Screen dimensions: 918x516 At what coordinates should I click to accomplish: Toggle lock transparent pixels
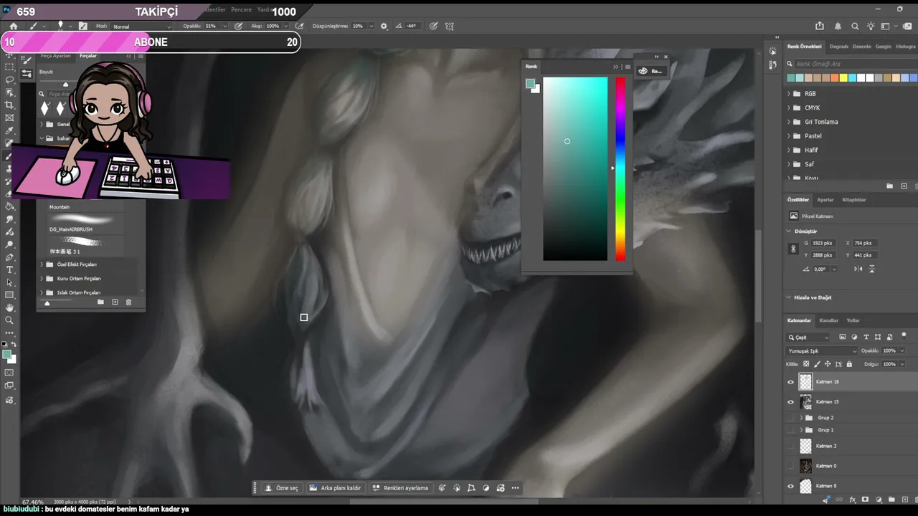click(806, 364)
